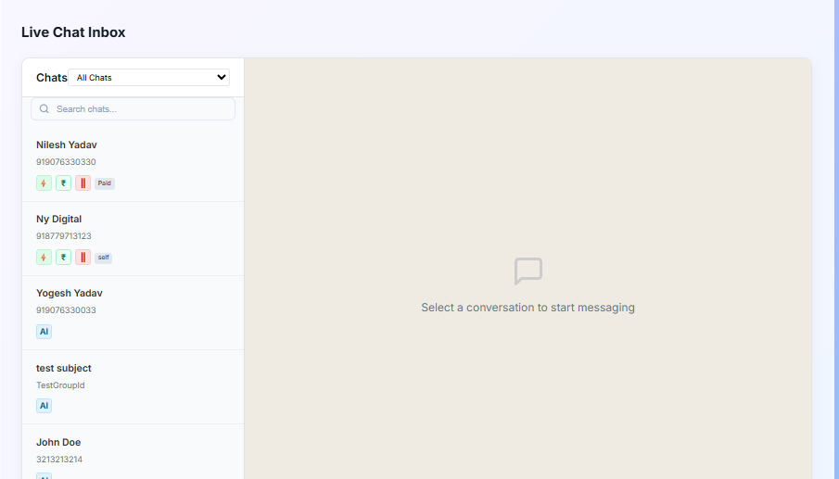Open Yogesh Yadav's conversation
839x479 pixels.
pyautogui.click(x=133, y=313)
